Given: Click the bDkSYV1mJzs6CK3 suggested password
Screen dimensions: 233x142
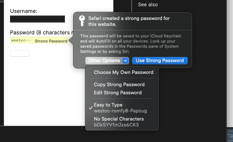Looking at the screenshot, I should click(116, 125).
